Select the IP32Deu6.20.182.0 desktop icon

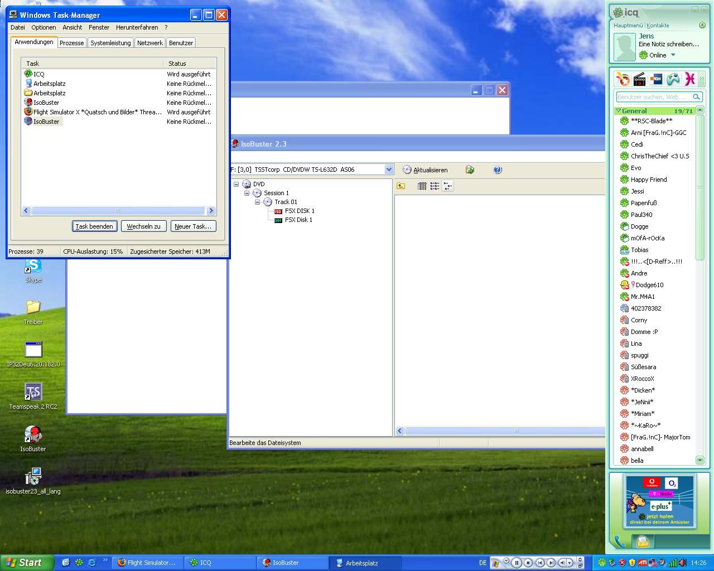pos(33,355)
